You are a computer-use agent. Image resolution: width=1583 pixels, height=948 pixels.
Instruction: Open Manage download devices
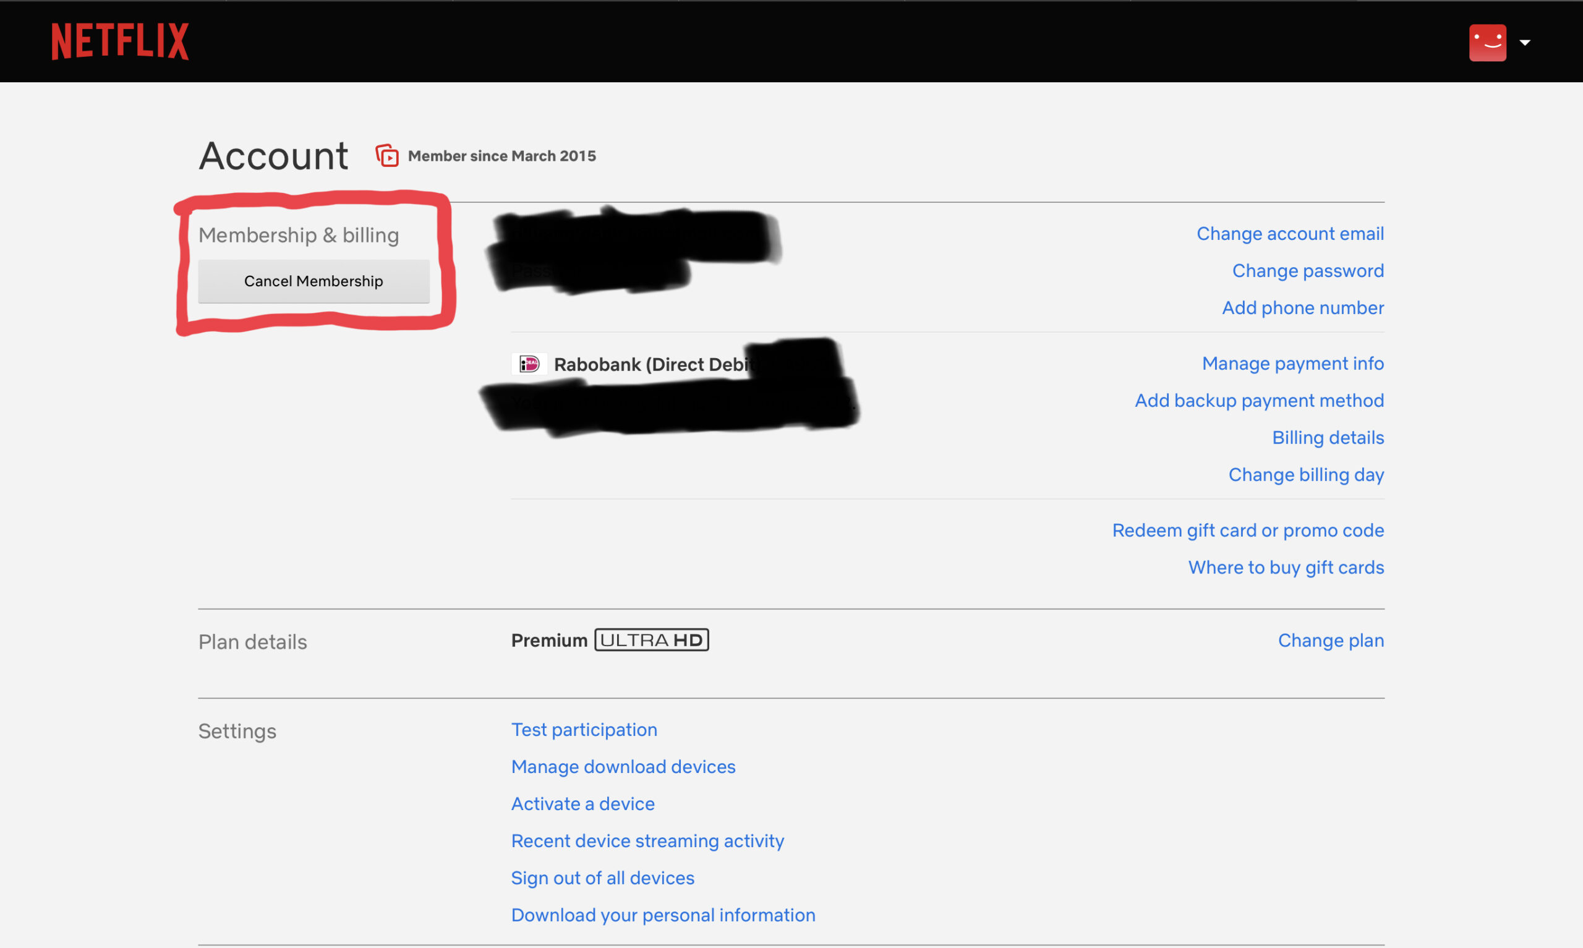pyautogui.click(x=623, y=767)
